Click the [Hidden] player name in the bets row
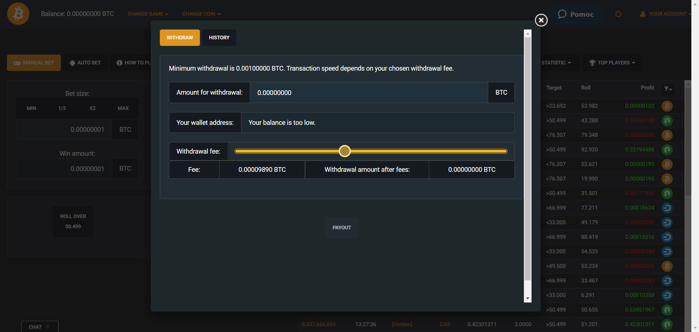 402,324
